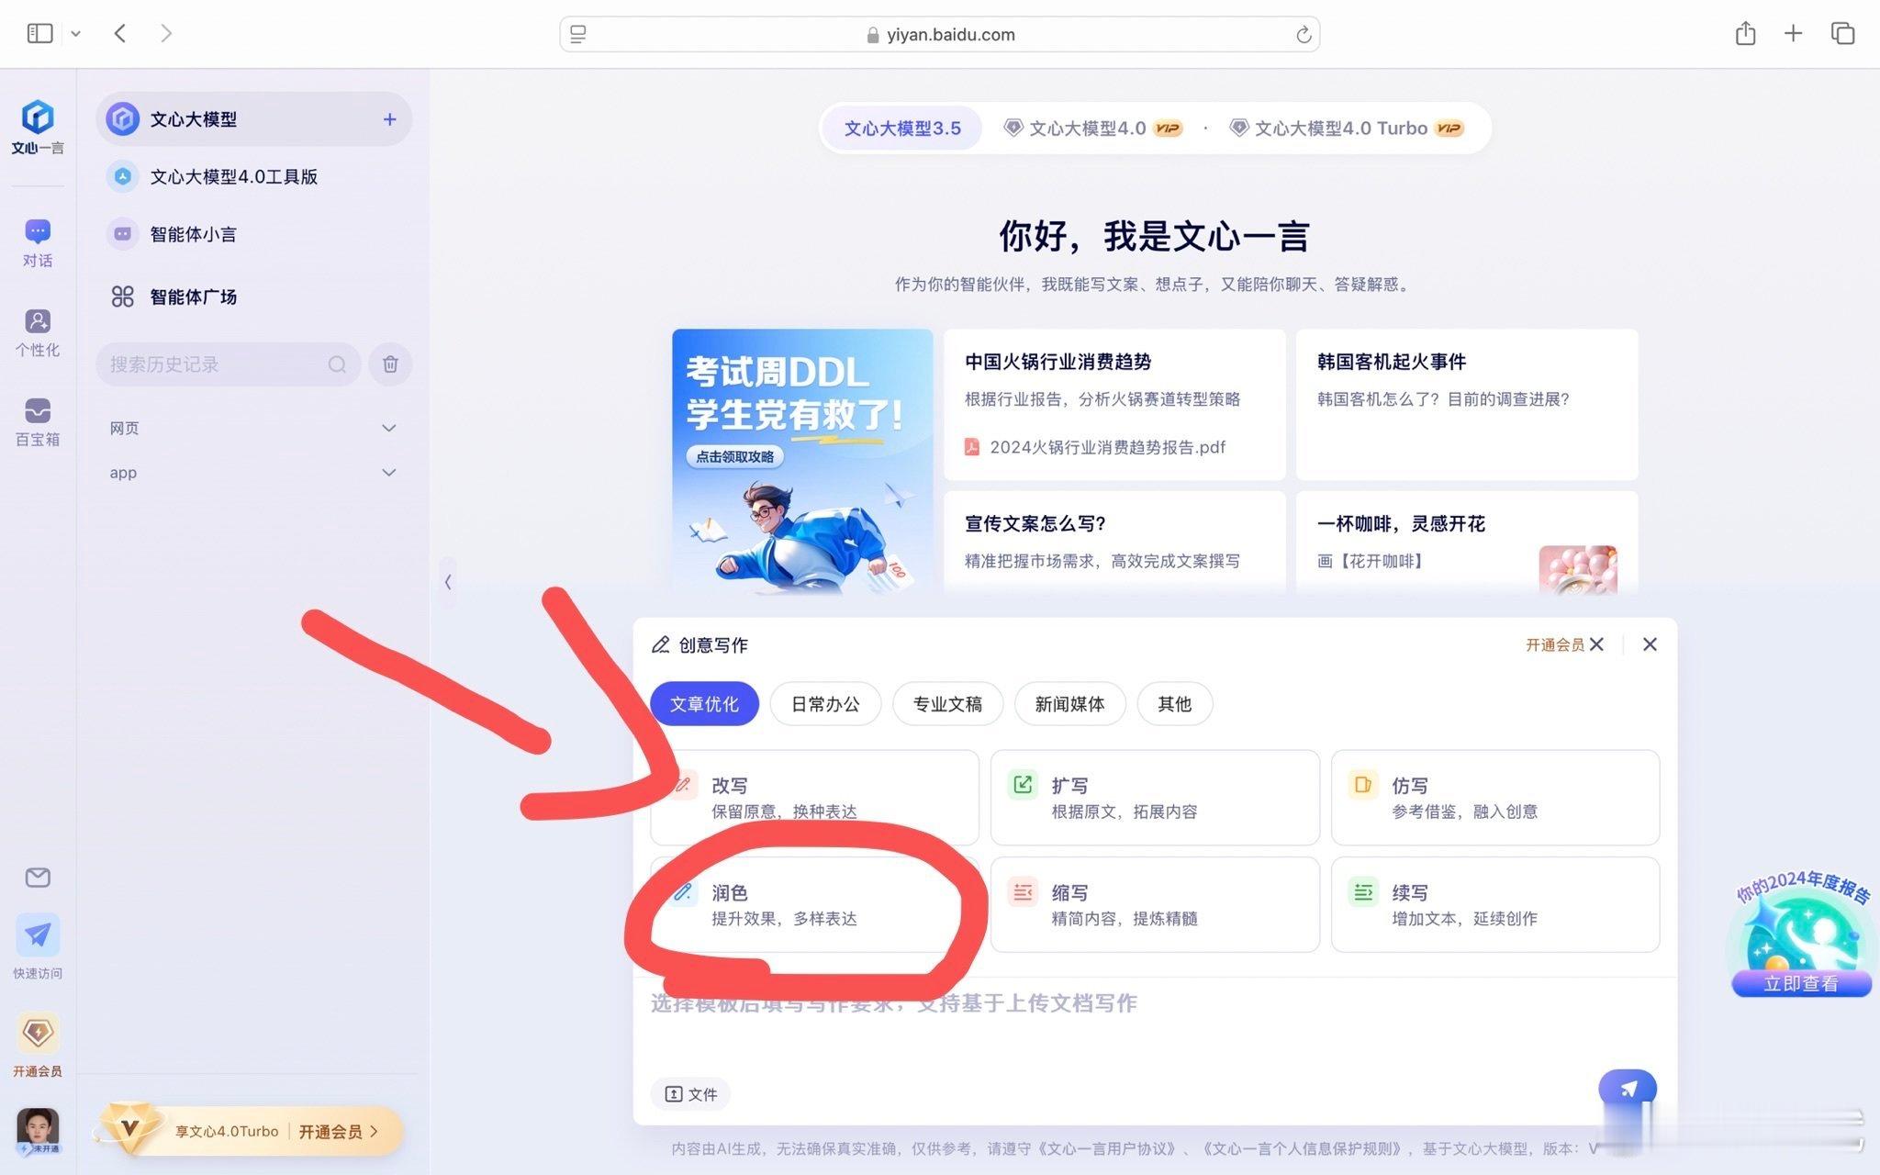Expand the 网页 history group
Viewport: 1880px width, 1175px height.
point(253,428)
